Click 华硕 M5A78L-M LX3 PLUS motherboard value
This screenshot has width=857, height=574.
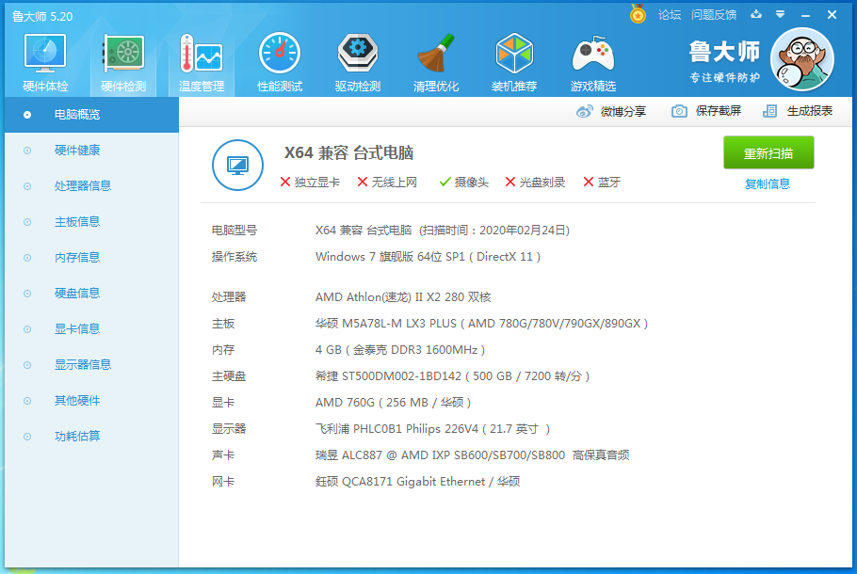coord(481,324)
